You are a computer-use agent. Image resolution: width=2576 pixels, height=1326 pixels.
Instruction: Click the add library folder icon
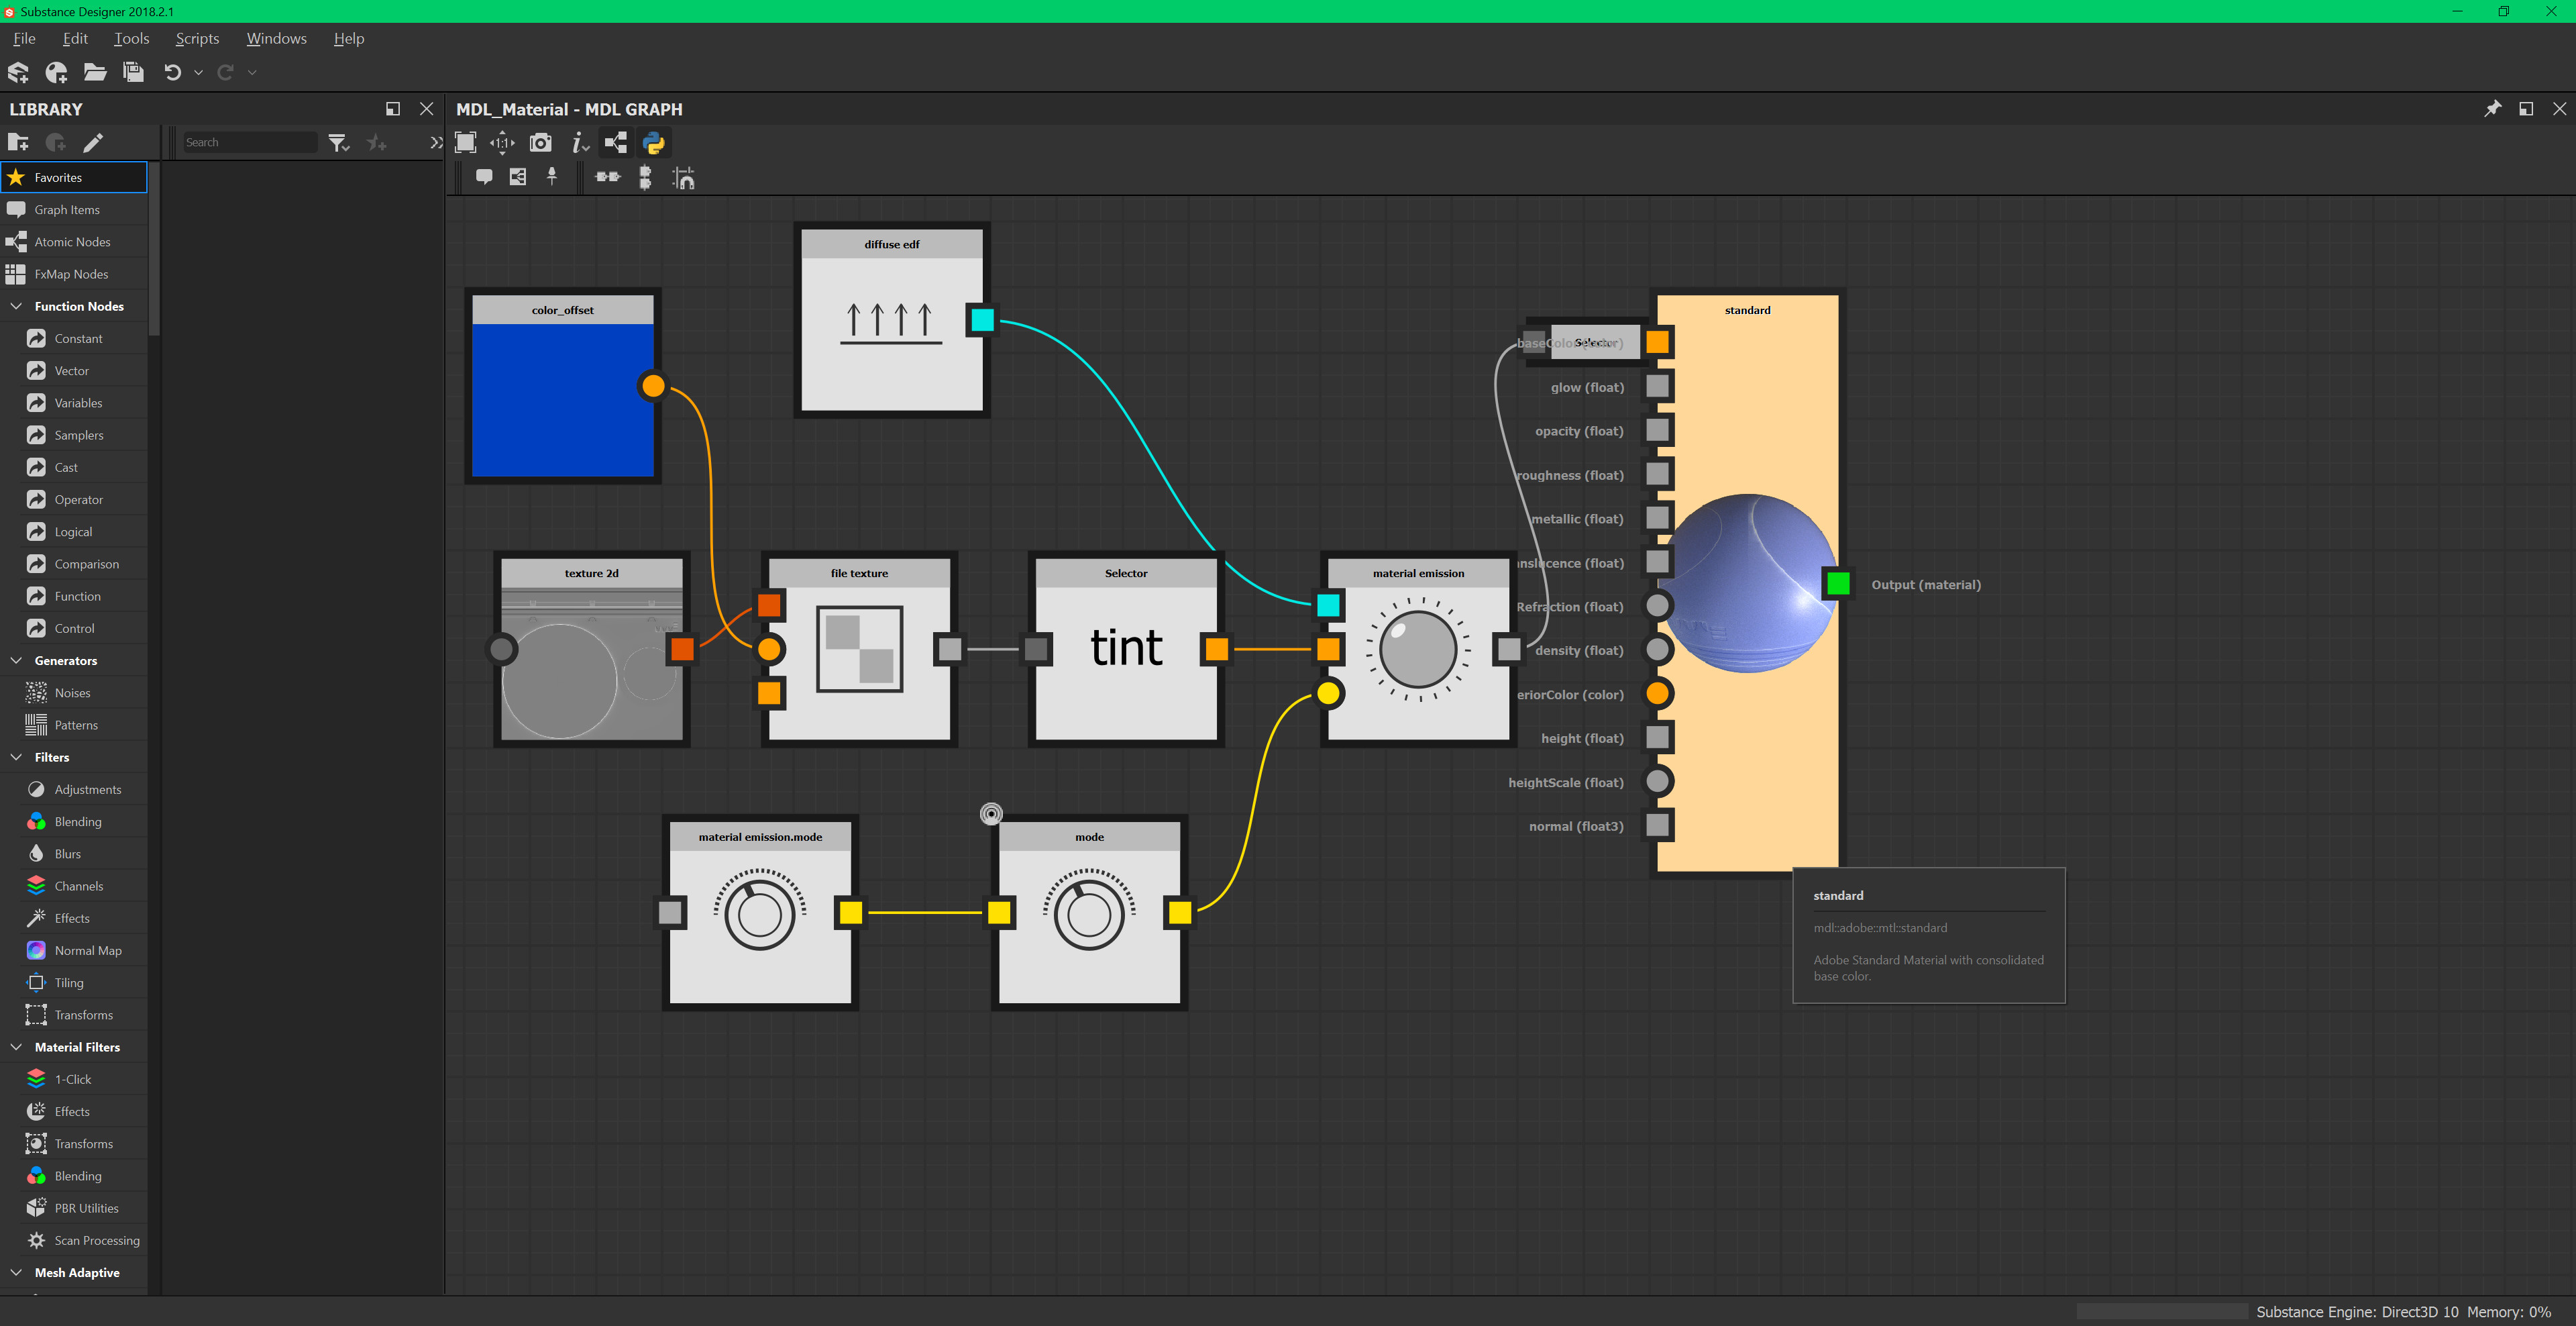pyautogui.click(x=18, y=142)
